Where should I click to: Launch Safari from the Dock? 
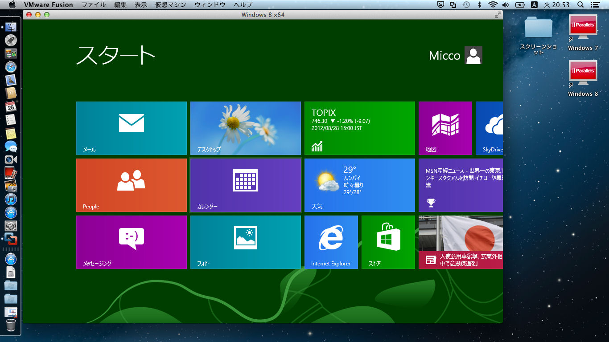pyautogui.click(x=11, y=67)
